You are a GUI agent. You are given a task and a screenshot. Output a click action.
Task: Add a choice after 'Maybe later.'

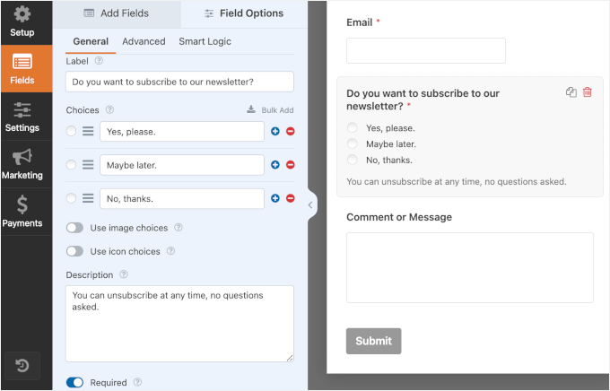pyautogui.click(x=275, y=165)
